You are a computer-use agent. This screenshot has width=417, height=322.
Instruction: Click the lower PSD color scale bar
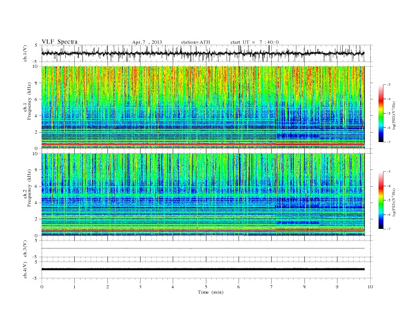(x=381, y=200)
